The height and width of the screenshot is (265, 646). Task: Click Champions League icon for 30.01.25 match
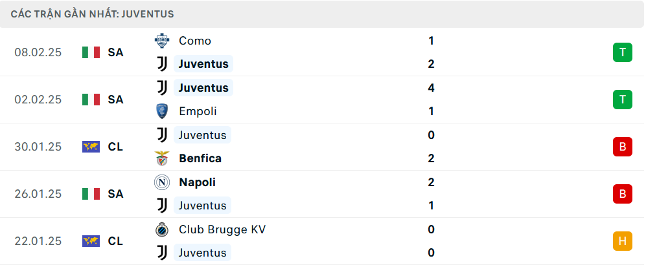91,147
